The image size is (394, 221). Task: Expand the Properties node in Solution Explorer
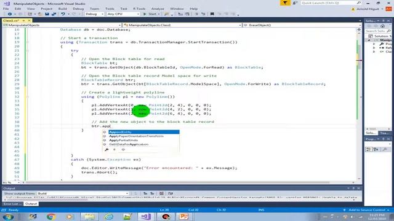[x=374, y=44]
